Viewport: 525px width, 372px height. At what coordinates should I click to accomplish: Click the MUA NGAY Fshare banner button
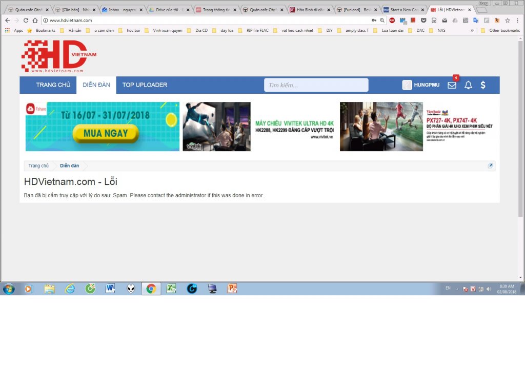(x=106, y=133)
